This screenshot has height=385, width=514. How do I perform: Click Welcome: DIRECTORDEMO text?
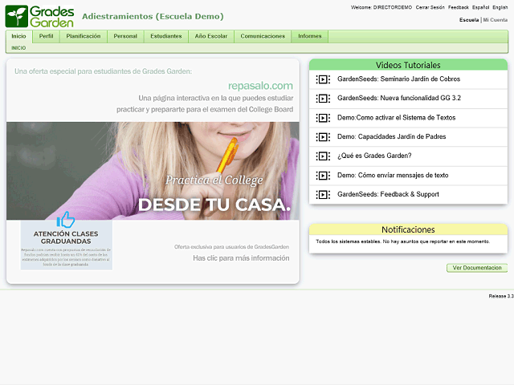point(381,7)
